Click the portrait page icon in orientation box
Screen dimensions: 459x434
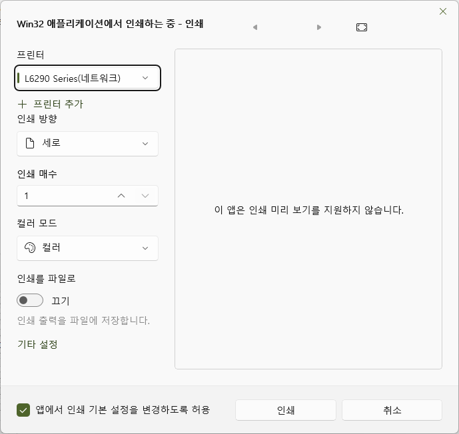(x=30, y=143)
